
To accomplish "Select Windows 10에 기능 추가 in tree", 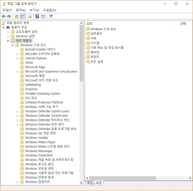I will 42,107.
